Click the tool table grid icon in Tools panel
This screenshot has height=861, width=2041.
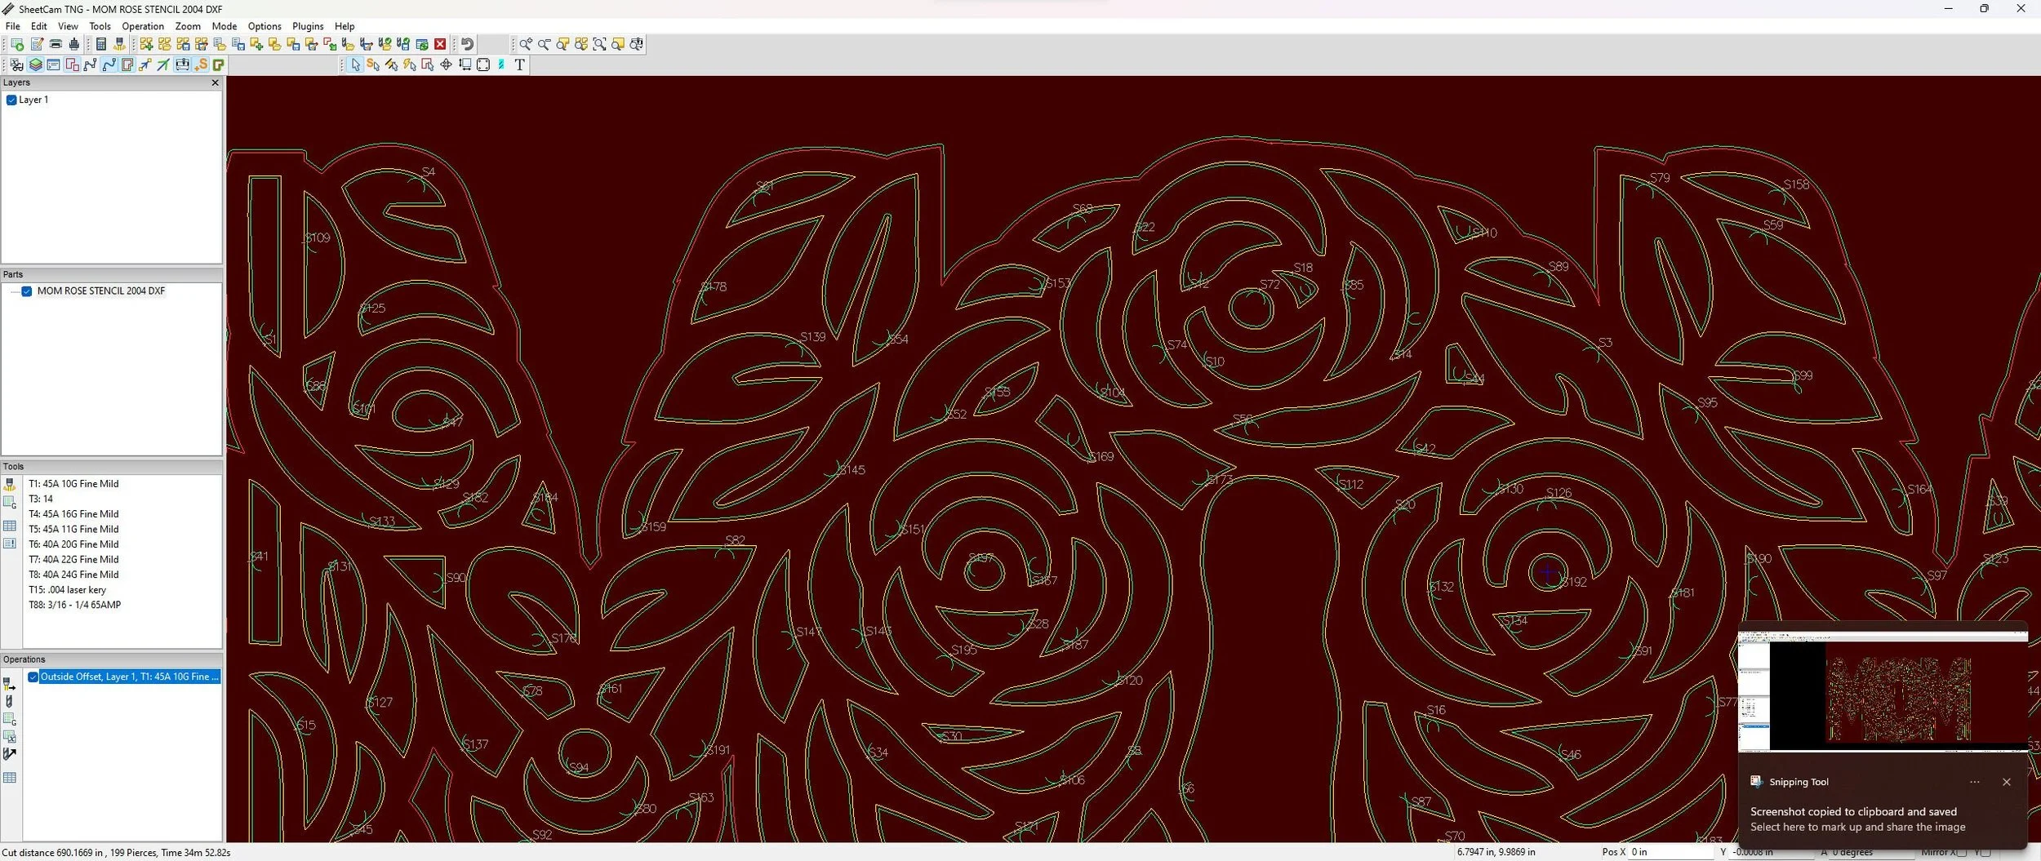pos(10,526)
